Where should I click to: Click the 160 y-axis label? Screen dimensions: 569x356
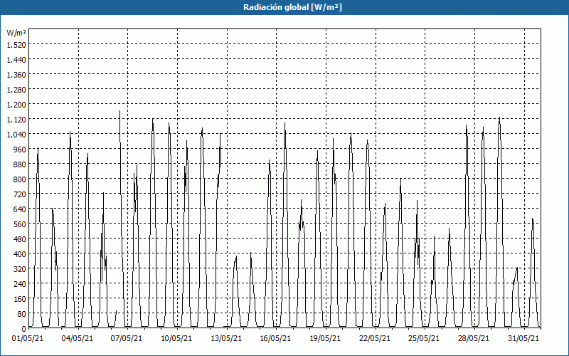[x=20, y=299]
